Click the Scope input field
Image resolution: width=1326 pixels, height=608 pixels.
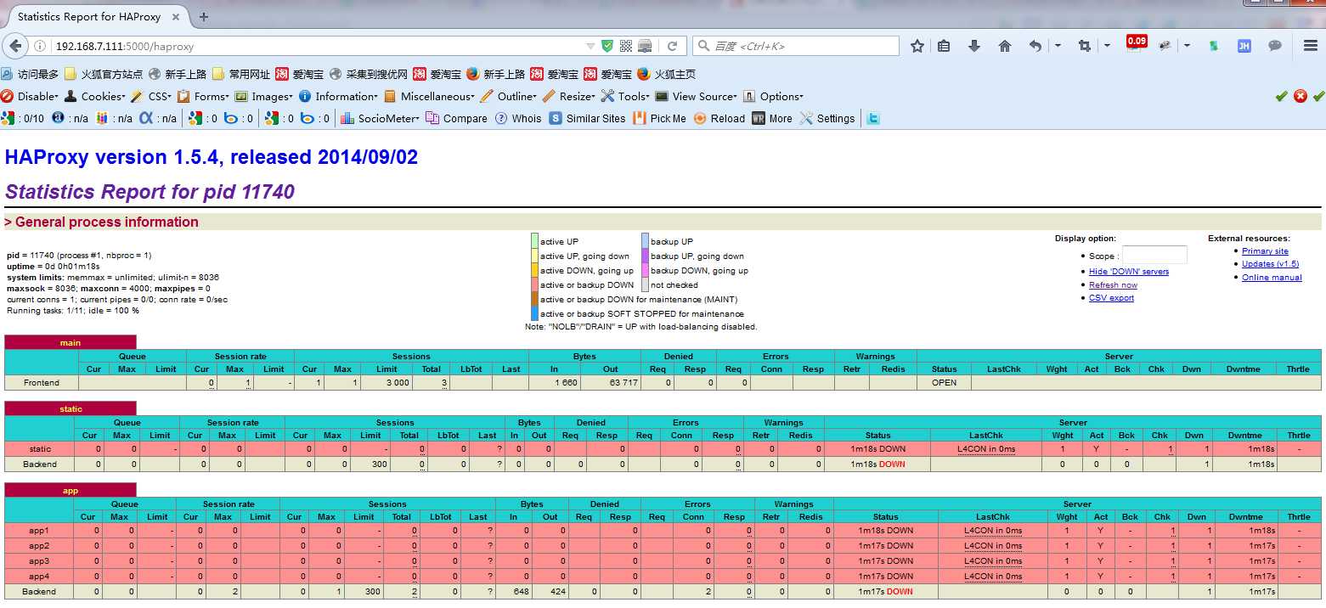tap(1154, 255)
